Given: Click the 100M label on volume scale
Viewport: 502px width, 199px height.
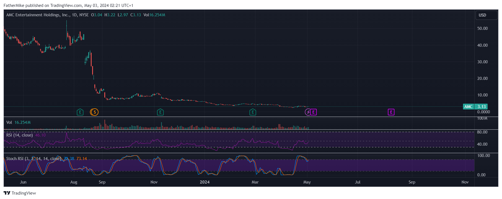Looking at the screenshot, I should coord(482,119).
